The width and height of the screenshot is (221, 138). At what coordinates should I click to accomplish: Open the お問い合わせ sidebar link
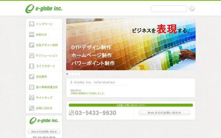(x=44, y=108)
